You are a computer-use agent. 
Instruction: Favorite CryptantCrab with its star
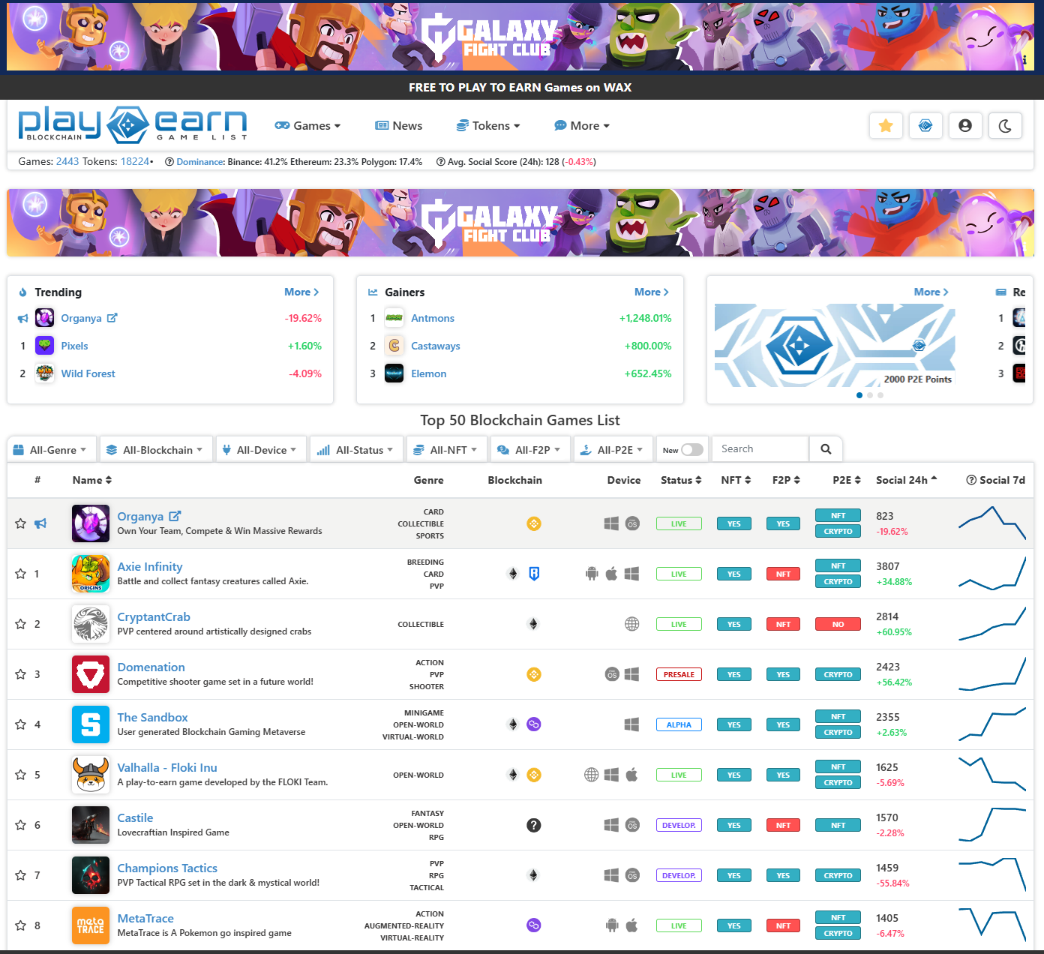coord(21,624)
